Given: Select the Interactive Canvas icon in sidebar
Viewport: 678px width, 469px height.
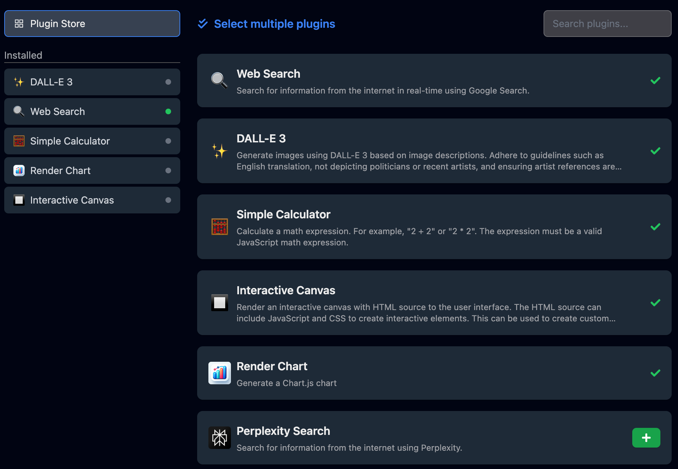Looking at the screenshot, I should pyautogui.click(x=18, y=200).
